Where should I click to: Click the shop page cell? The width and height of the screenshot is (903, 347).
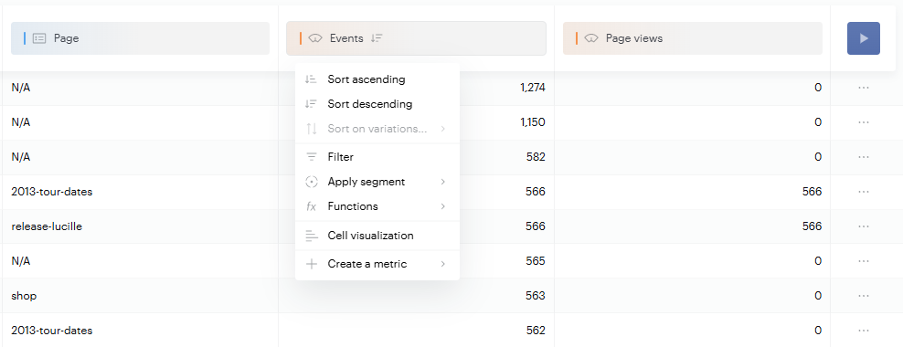coord(24,296)
